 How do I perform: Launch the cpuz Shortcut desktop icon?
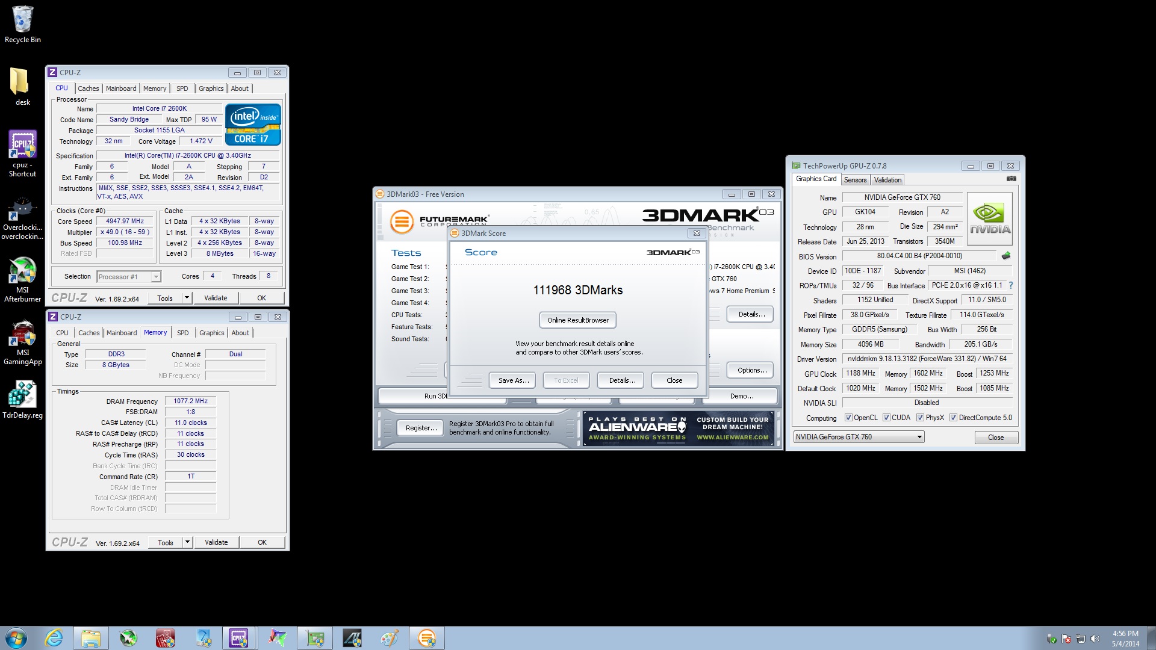pos(22,153)
